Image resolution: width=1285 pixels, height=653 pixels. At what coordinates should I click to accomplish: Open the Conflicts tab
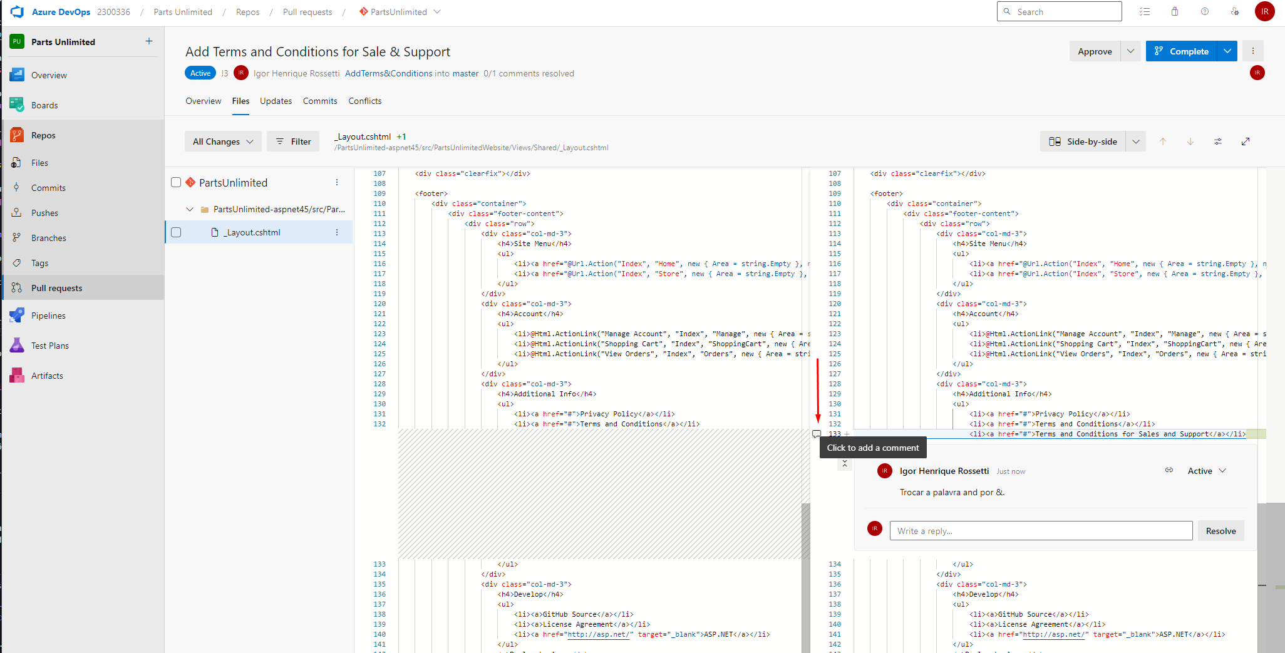click(364, 101)
